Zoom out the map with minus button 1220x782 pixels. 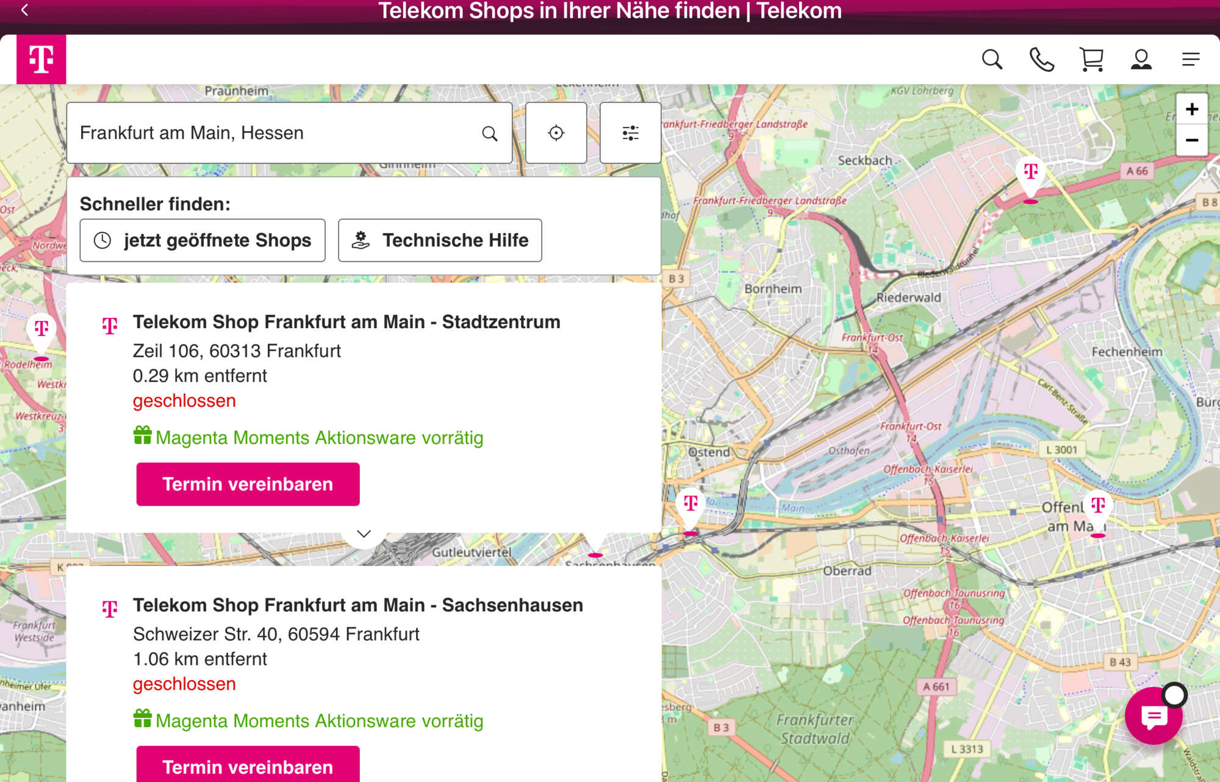pyautogui.click(x=1191, y=140)
